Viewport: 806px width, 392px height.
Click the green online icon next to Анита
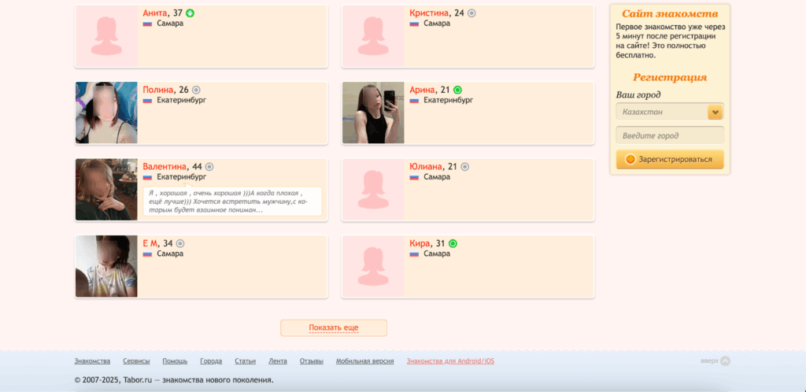[x=190, y=13]
